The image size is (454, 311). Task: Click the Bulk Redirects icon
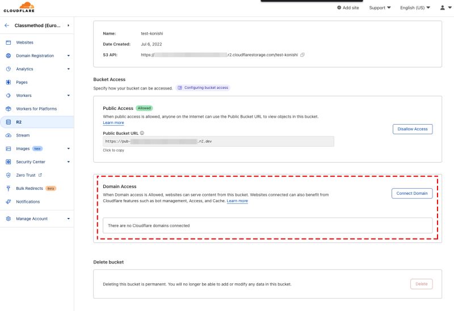coord(9,189)
